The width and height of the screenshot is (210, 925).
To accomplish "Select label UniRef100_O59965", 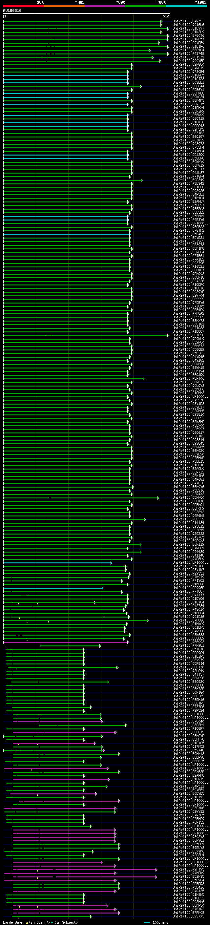I will click(x=188, y=588).
